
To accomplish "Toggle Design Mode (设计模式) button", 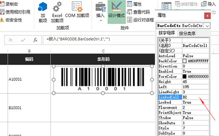I will click(x=117, y=12).
